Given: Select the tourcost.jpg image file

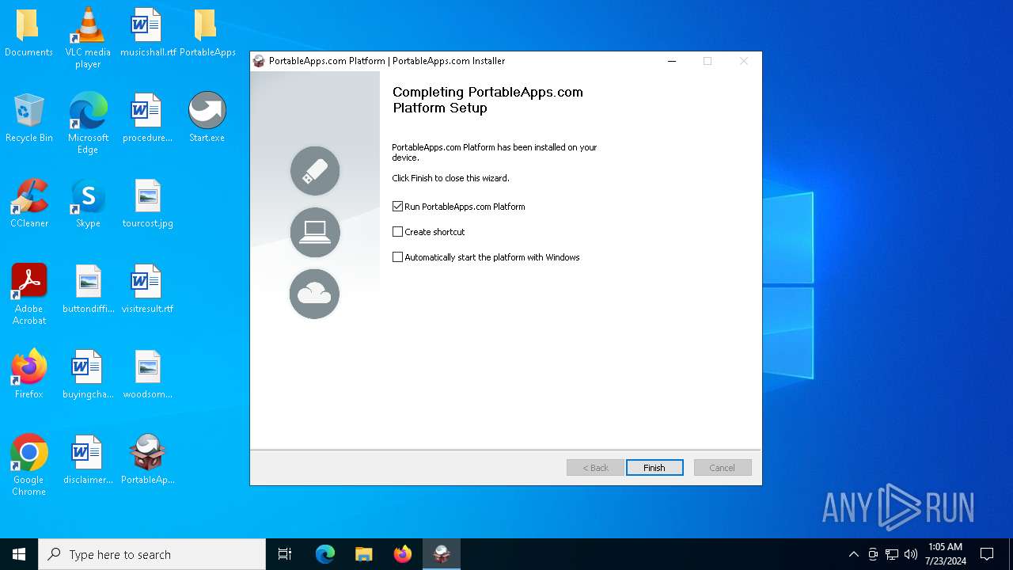Looking at the screenshot, I should [x=147, y=203].
